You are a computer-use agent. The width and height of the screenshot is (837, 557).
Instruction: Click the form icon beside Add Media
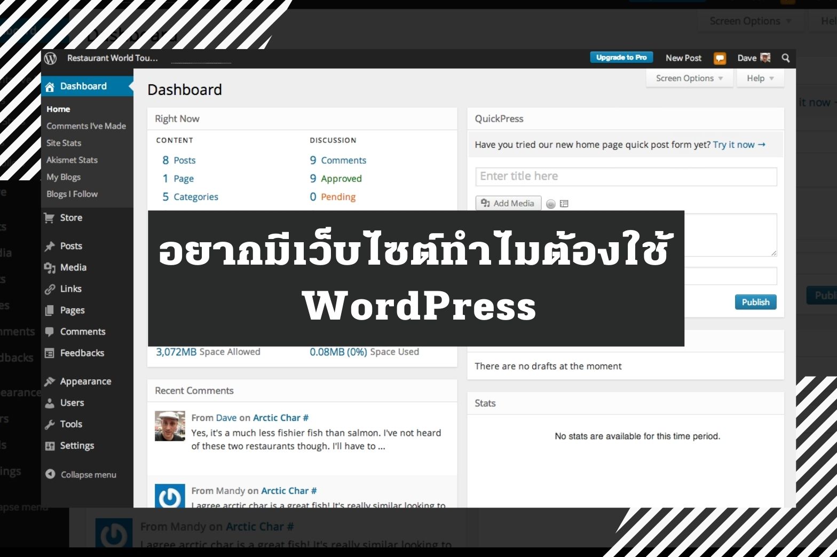pos(564,204)
